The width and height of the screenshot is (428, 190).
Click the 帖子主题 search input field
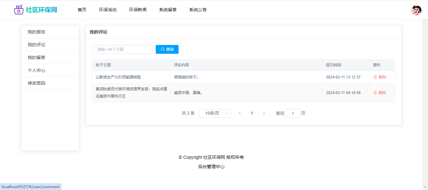pos(122,49)
